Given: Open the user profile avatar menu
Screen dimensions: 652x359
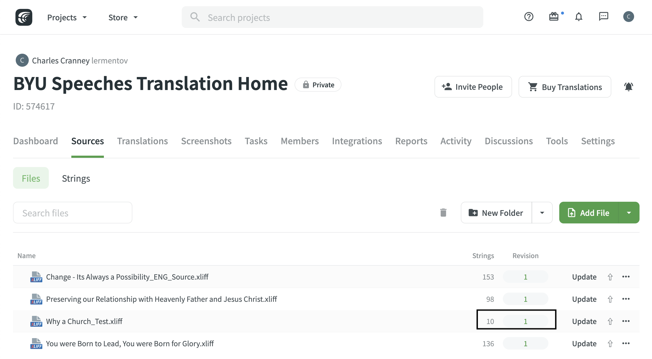Looking at the screenshot, I should pos(628,17).
